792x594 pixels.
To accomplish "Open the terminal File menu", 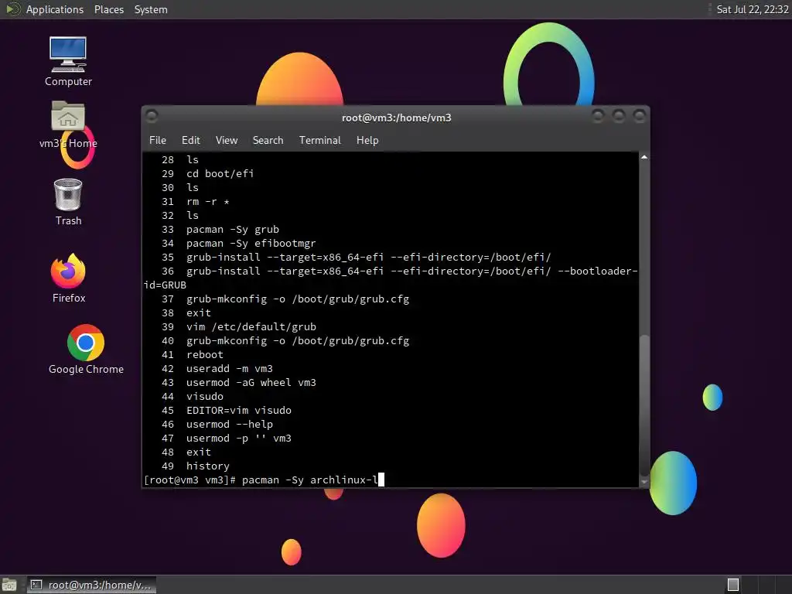I will pos(158,141).
